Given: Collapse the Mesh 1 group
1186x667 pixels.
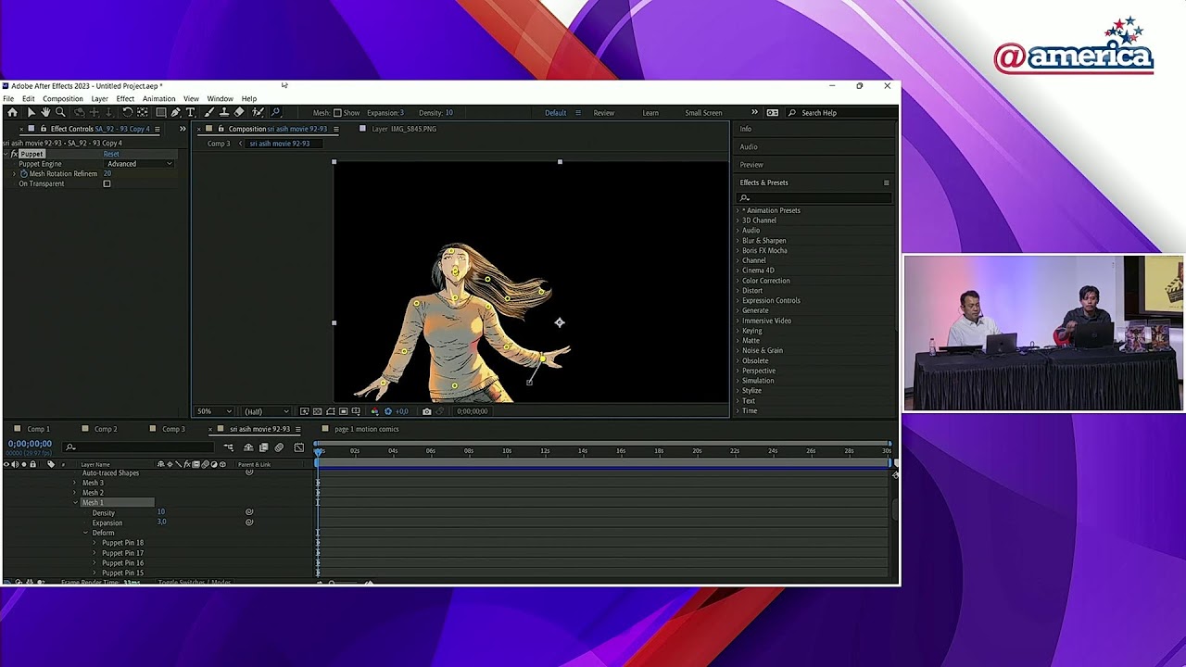Looking at the screenshot, I should (x=75, y=502).
